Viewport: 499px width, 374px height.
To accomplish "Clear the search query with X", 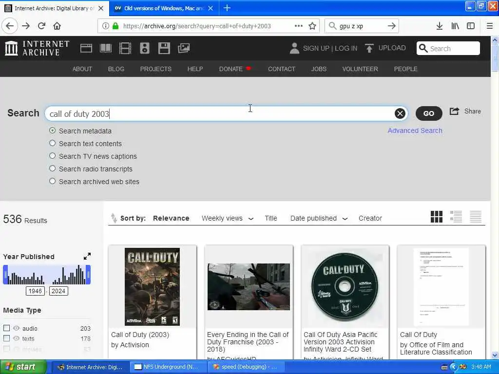I will 400,113.
